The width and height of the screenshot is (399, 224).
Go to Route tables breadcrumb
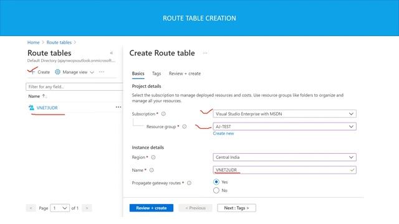pyautogui.click(x=59, y=42)
